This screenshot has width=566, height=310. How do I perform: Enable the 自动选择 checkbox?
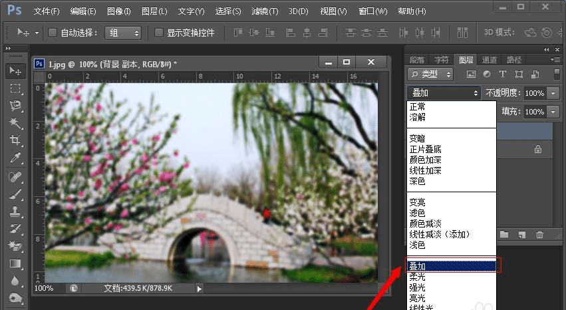pos(53,33)
